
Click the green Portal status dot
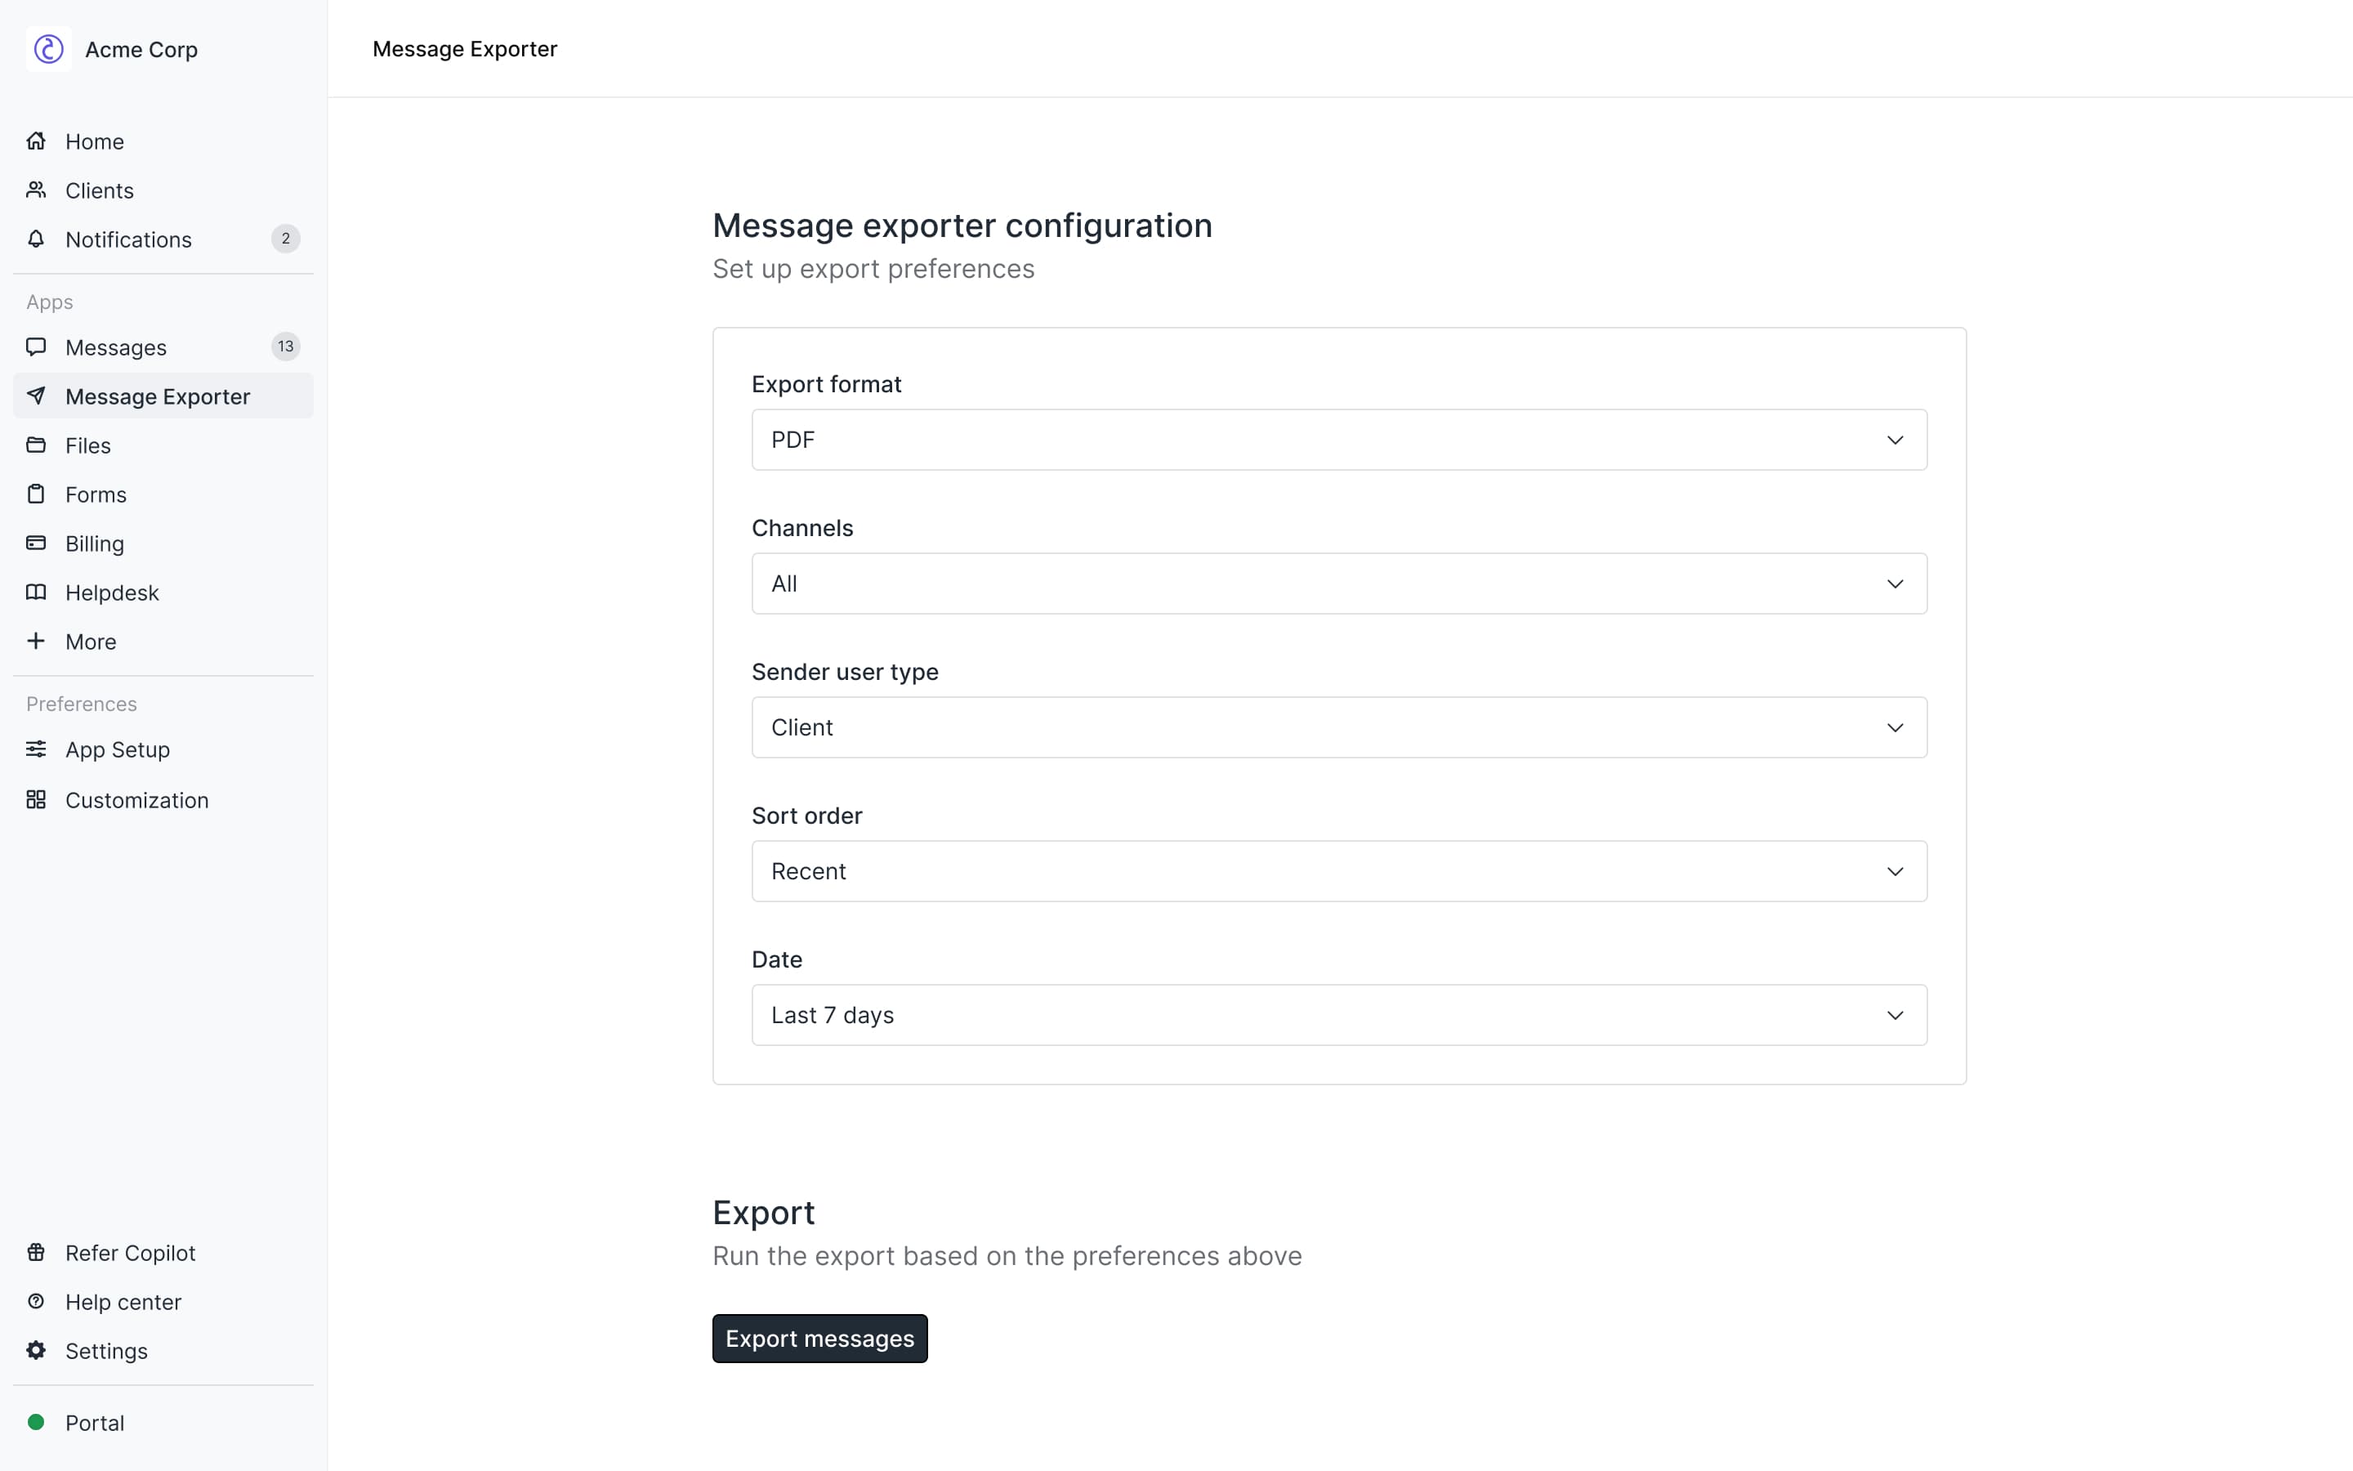(36, 1422)
